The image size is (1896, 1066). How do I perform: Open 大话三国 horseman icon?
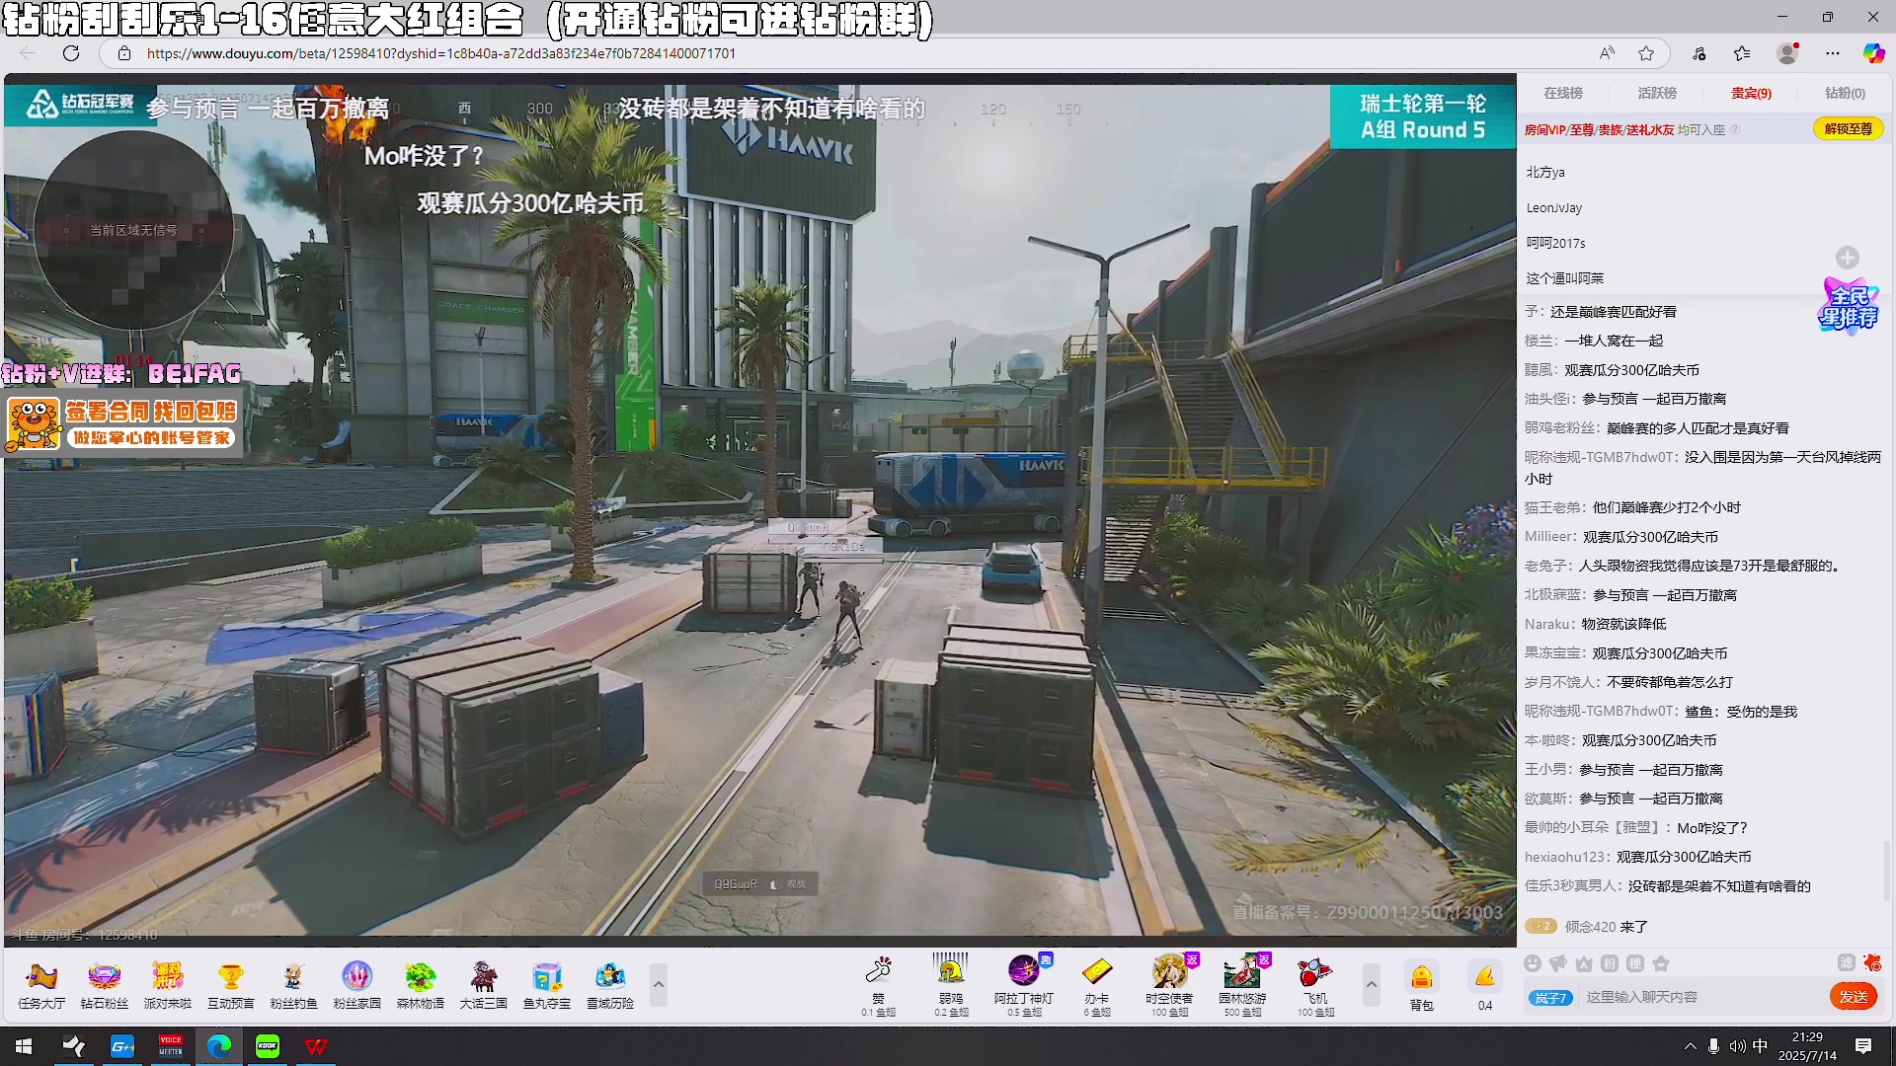tap(483, 985)
